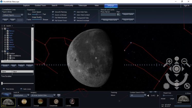The width and height of the screenshot is (192, 108).
Task: Select the Callisto thumbnail
Action: point(72,102)
